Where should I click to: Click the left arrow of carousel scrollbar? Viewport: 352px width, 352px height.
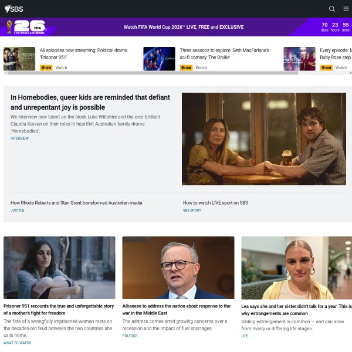click(x=5, y=73)
